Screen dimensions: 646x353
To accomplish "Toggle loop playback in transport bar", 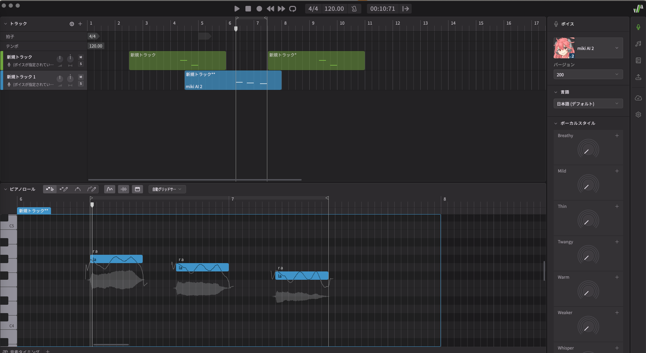I will (x=293, y=9).
